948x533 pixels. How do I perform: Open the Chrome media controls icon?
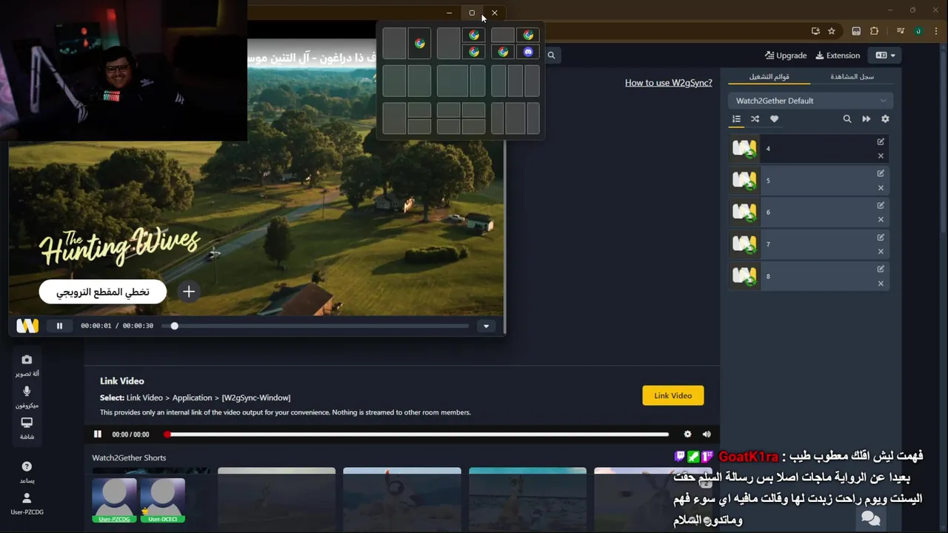coord(901,31)
